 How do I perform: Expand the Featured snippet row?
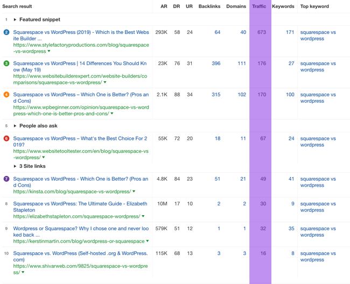pyautogui.click(x=15, y=19)
